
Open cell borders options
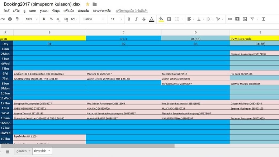[169, 19]
